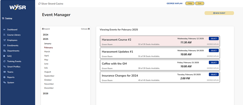View events for May
243x105 pixels.
point(46,60)
